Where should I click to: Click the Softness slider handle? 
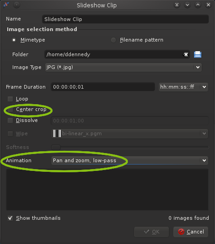[x=56, y=147]
